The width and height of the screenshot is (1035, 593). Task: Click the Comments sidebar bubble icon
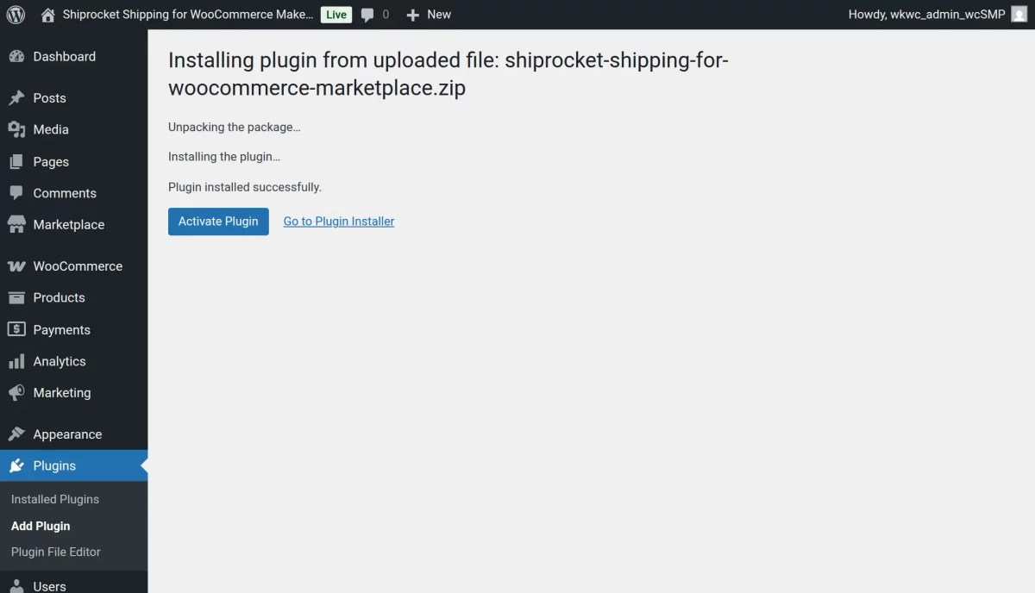coord(16,193)
